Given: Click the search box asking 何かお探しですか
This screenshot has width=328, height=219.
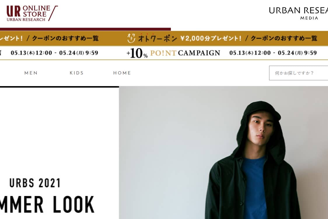Looking at the screenshot, I should (x=299, y=73).
